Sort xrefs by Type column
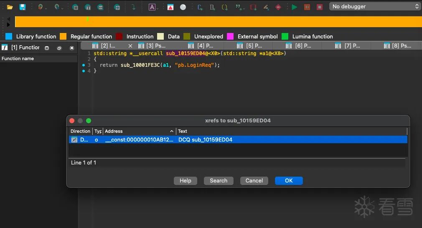 (98, 131)
